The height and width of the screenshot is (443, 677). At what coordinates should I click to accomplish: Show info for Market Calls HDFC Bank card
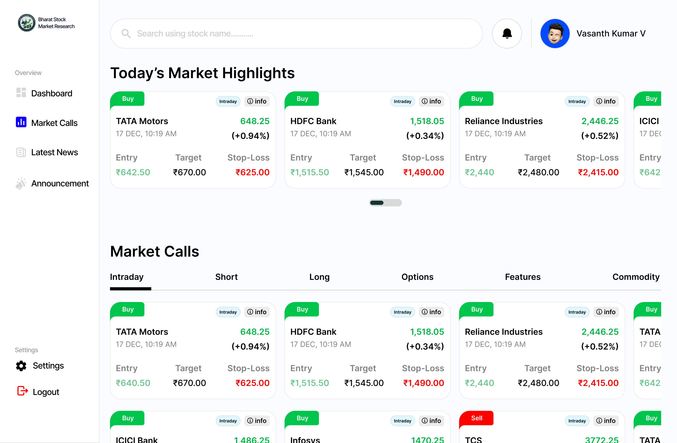[431, 312]
